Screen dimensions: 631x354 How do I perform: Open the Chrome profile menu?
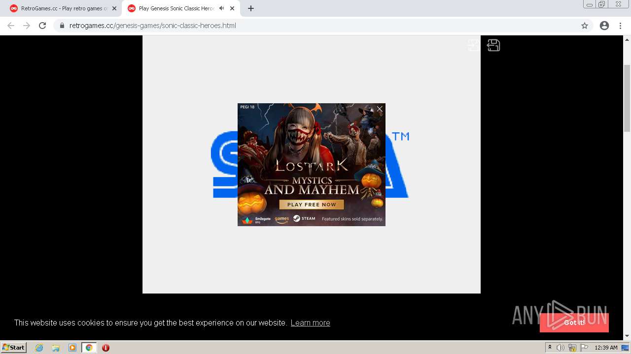click(x=604, y=26)
